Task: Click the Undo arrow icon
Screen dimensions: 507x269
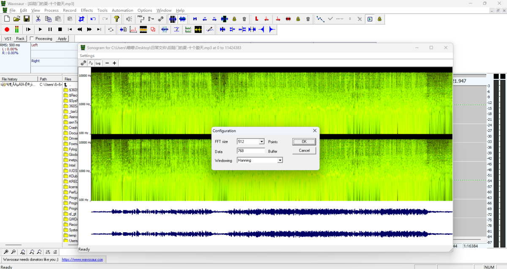Action: tap(93, 19)
